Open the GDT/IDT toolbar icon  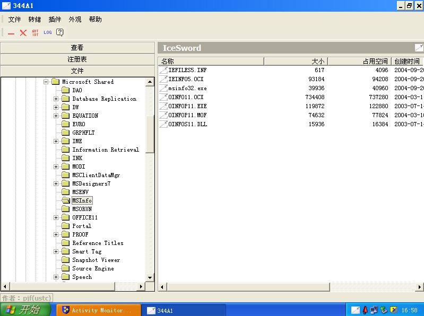35,33
